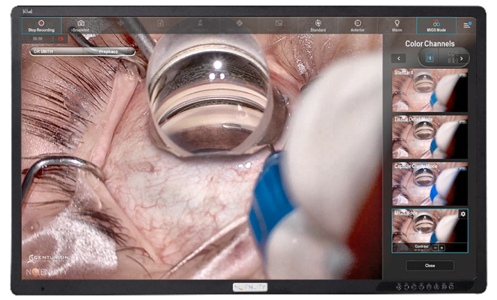Switch to Anterior mode icon
The width and height of the screenshot is (497, 300).
[358, 26]
